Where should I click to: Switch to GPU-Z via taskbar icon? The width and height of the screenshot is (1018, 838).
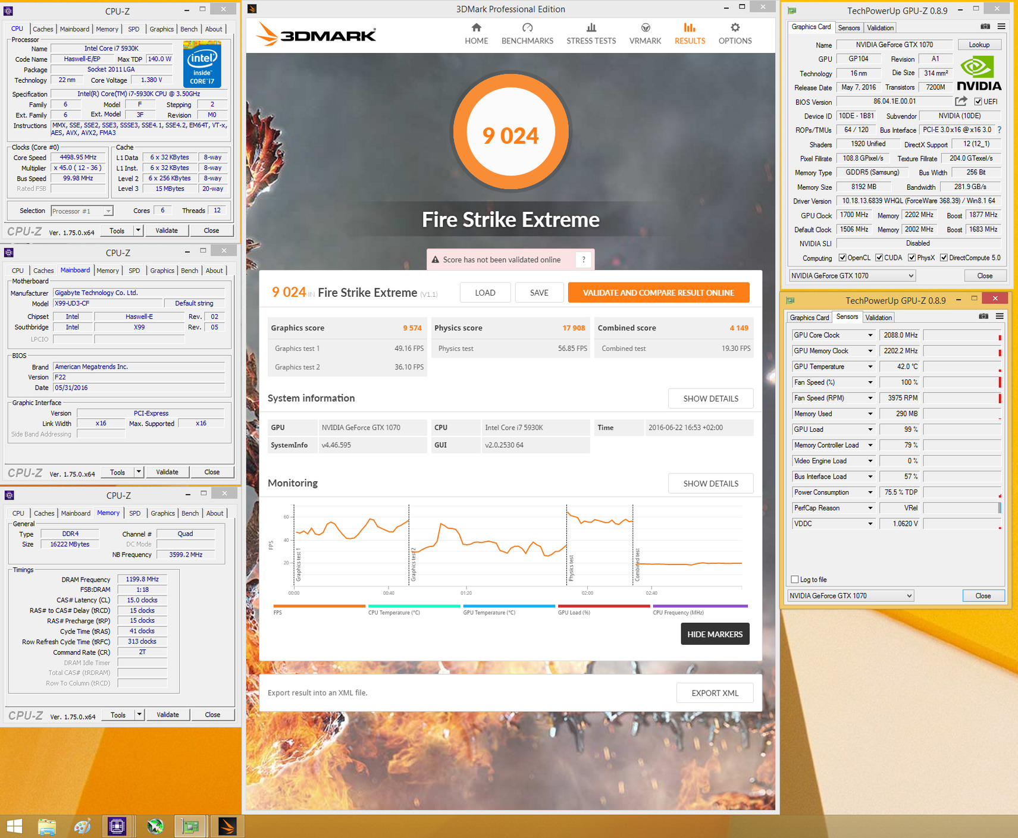[190, 826]
